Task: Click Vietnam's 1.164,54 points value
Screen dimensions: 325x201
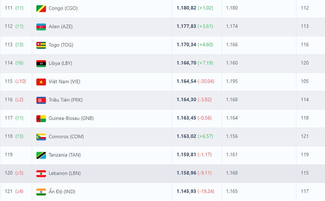Action: coord(186,81)
